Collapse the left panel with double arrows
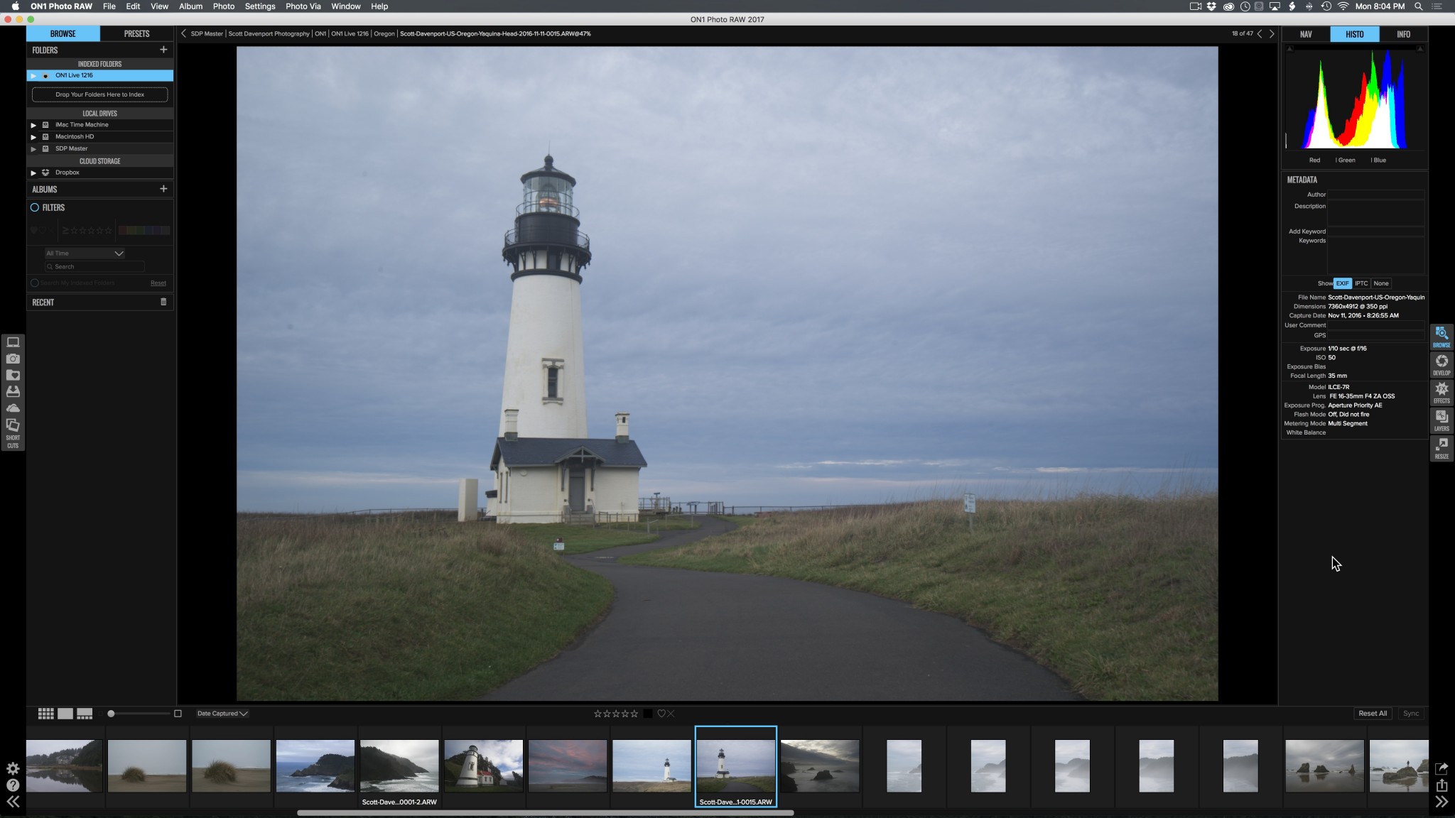 tap(13, 802)
